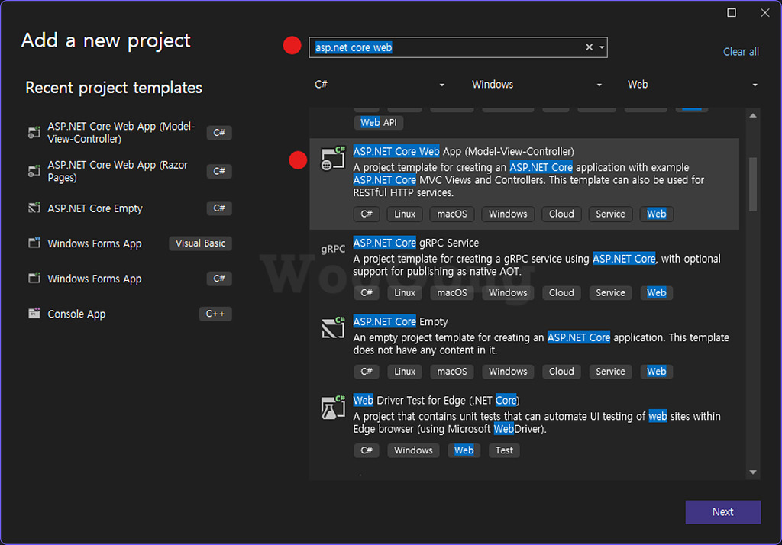
Task: Open the Windows platform filter dropdown
Action: (x=536, y=84)
